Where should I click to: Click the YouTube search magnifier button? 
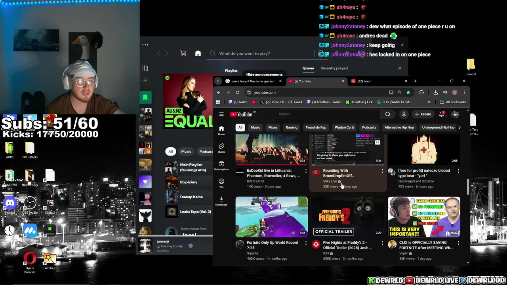point(388,114)
